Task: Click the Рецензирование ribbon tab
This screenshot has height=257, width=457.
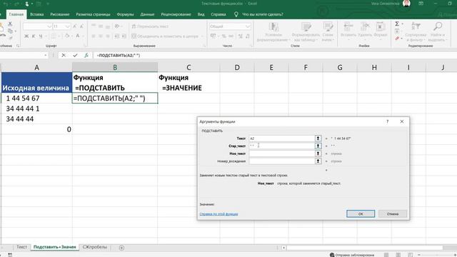Action: click(x=176, y=14)
